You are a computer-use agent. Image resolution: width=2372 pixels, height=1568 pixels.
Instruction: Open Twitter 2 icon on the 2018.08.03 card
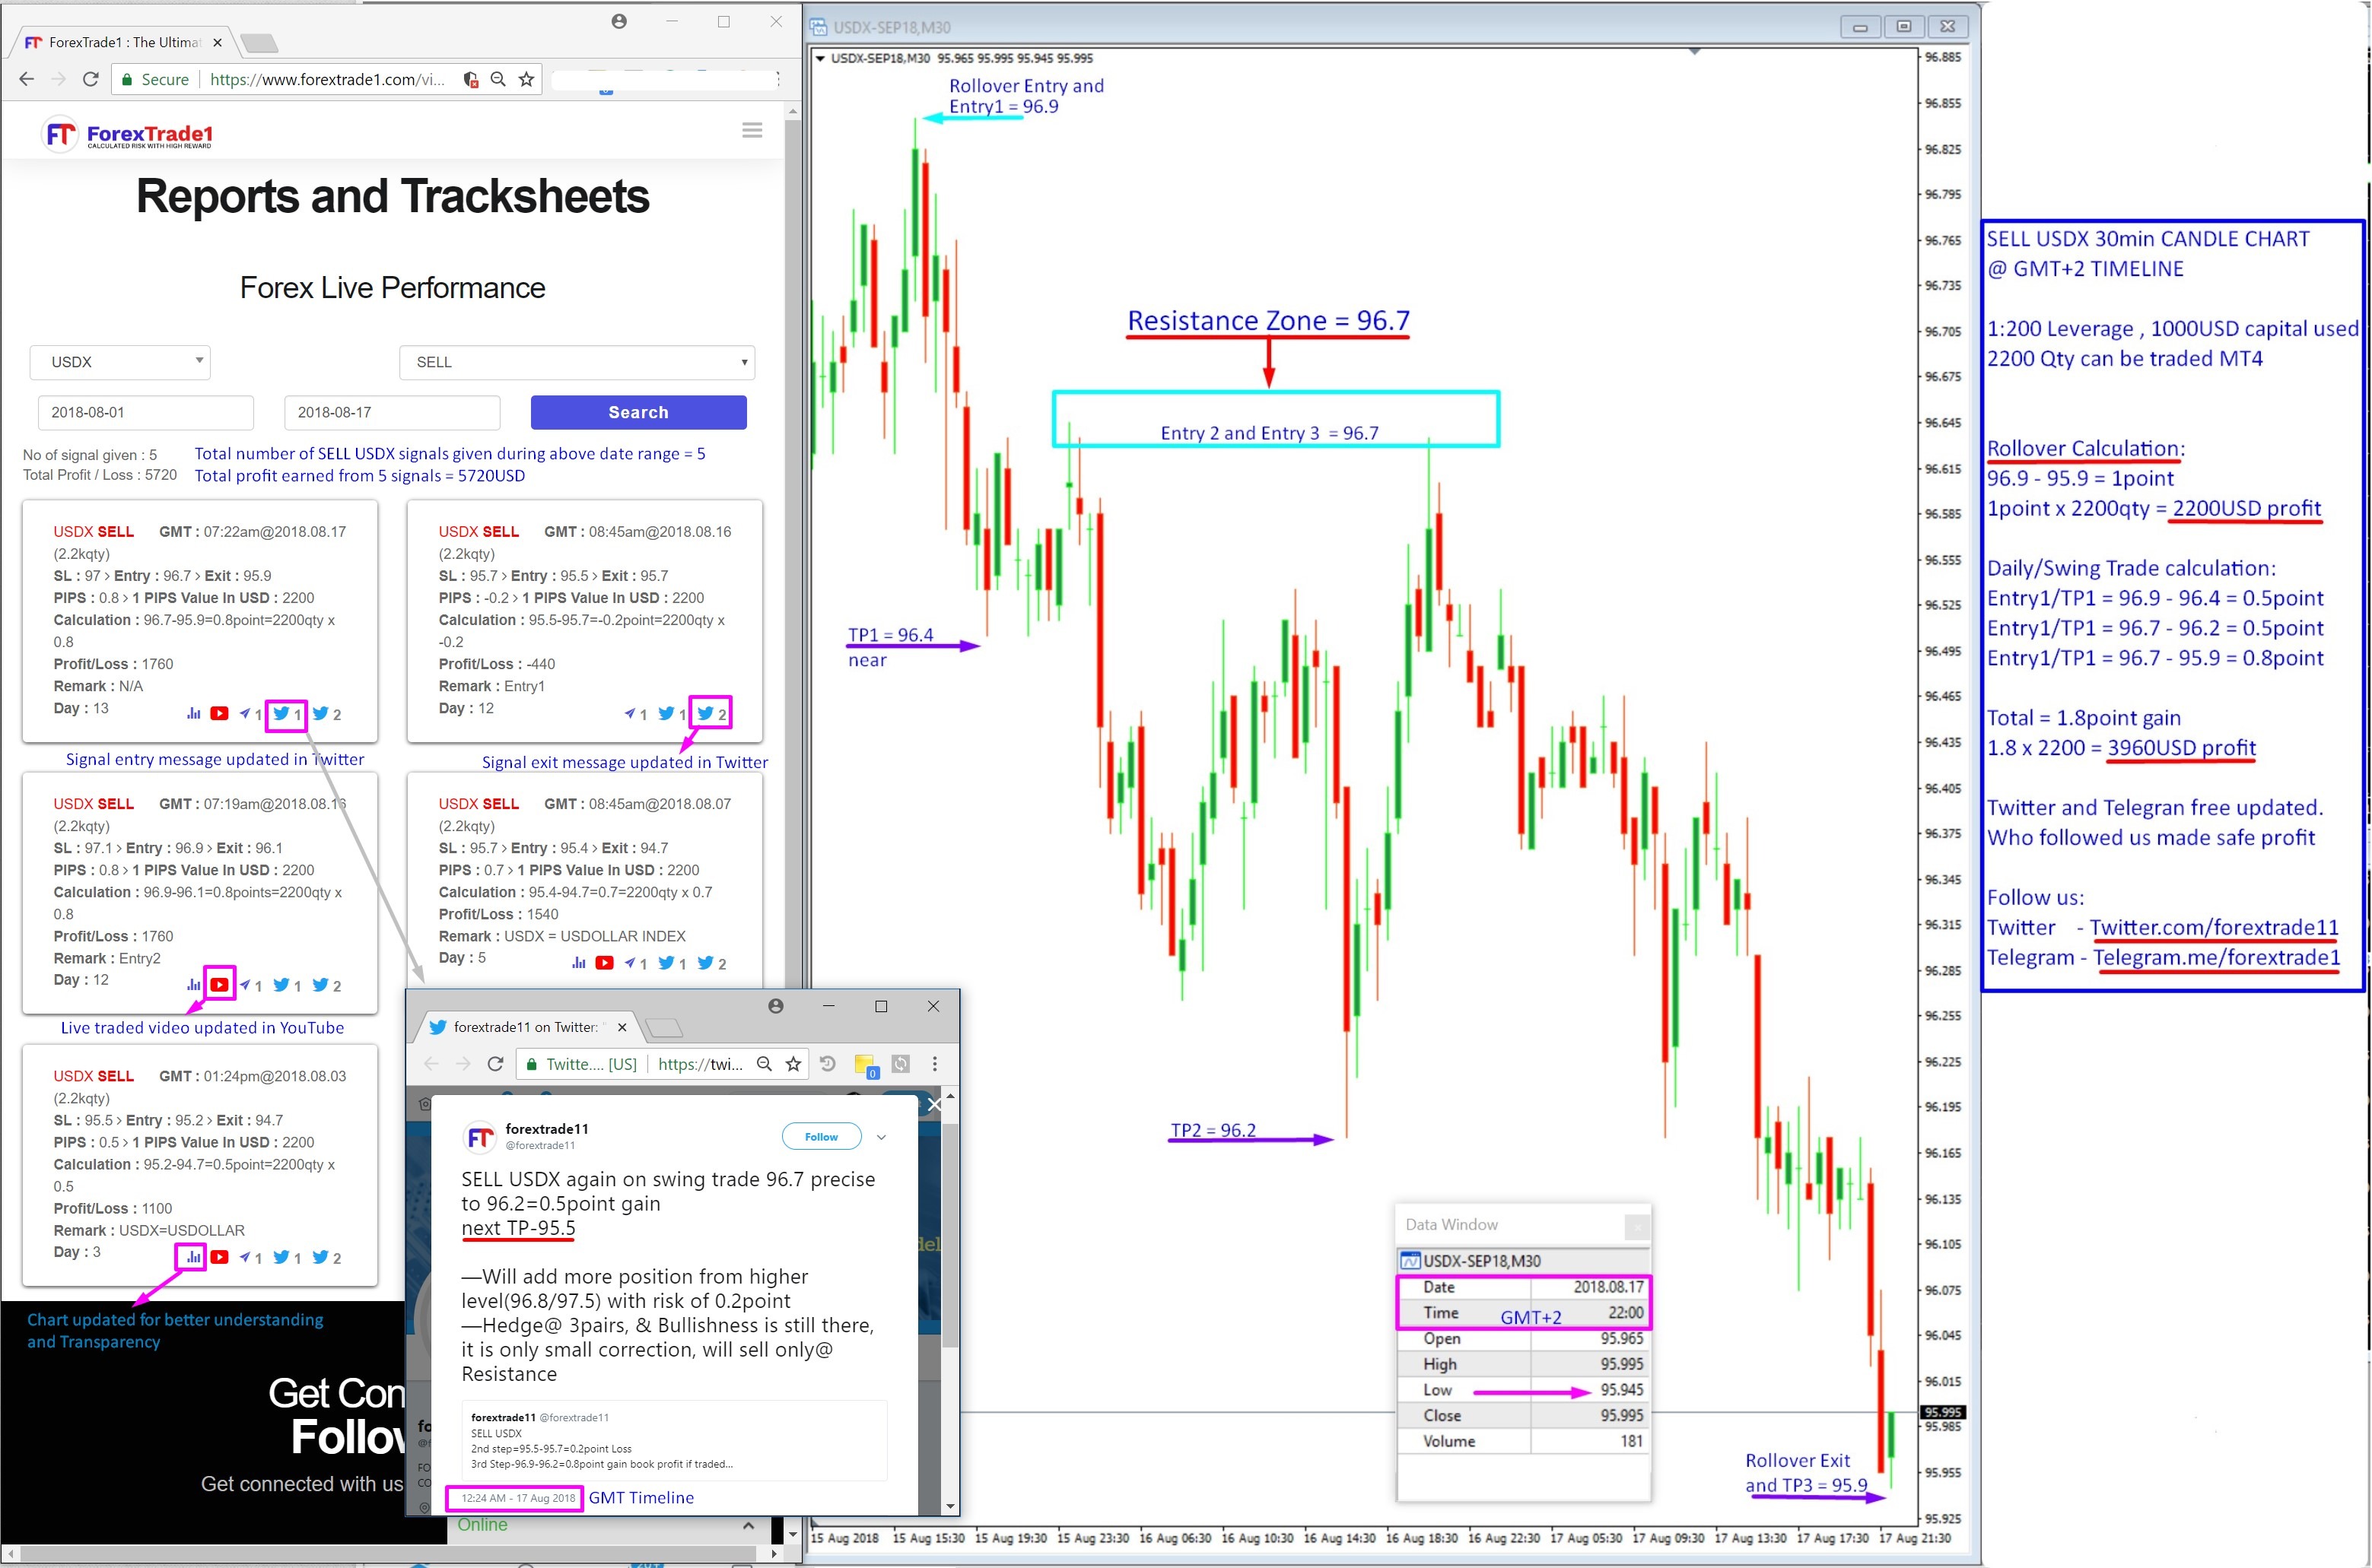tap(326, 1258)
